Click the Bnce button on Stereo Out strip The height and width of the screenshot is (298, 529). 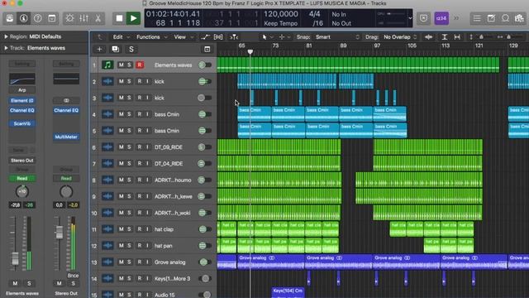(73, 276)
